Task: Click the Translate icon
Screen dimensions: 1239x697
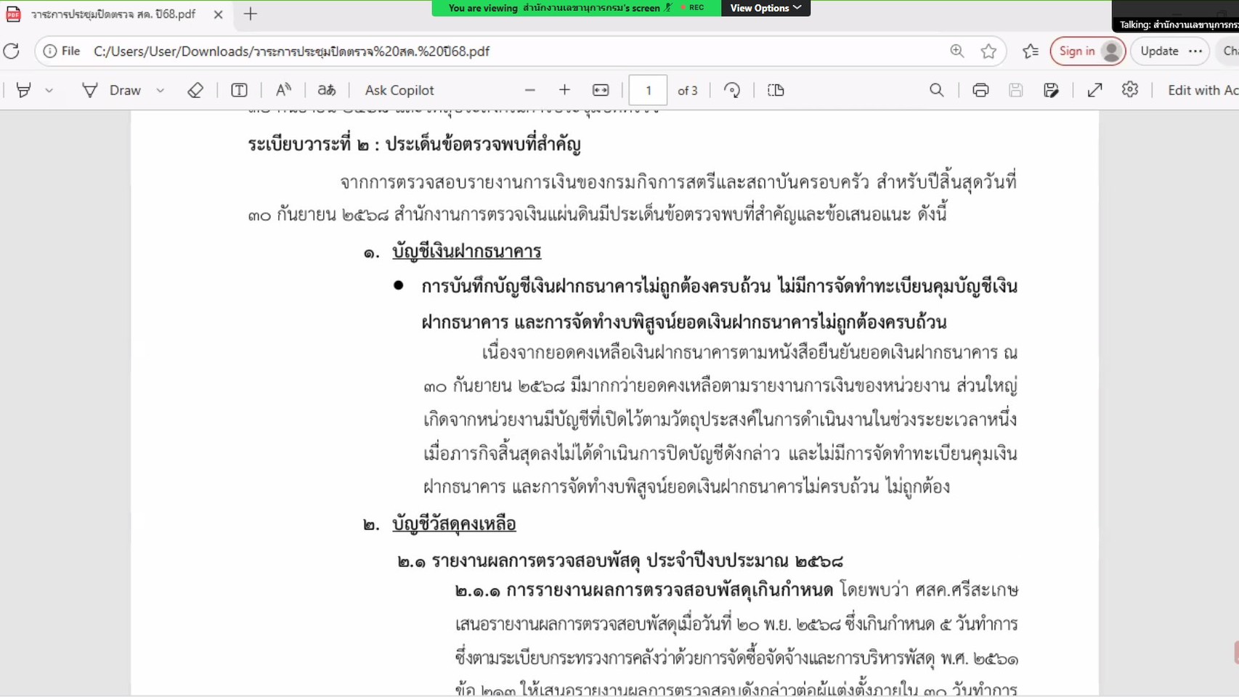Action: pos(326,90)
